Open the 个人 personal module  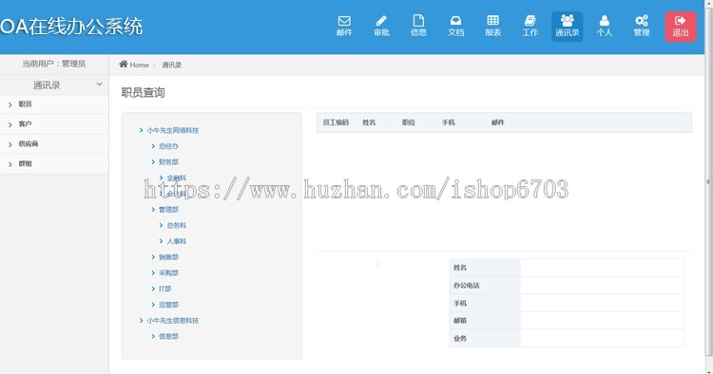605,27
